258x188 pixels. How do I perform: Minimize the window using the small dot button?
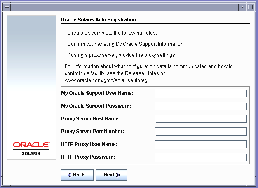[242, 7]
